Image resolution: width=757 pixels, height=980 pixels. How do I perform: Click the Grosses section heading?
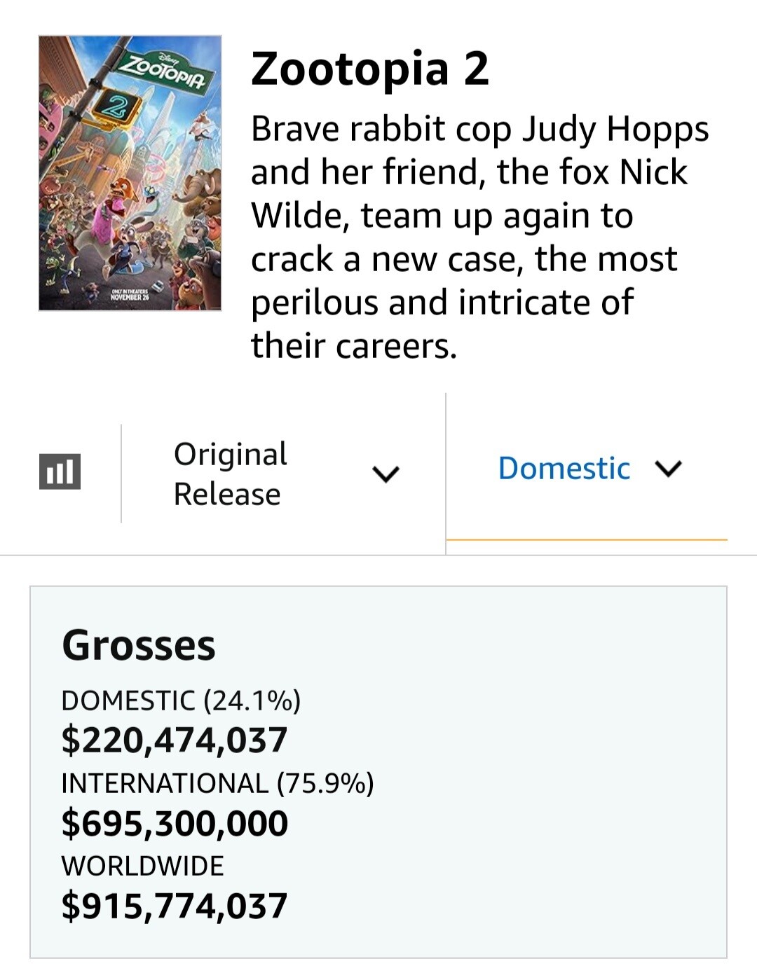(x=138, y=645)
